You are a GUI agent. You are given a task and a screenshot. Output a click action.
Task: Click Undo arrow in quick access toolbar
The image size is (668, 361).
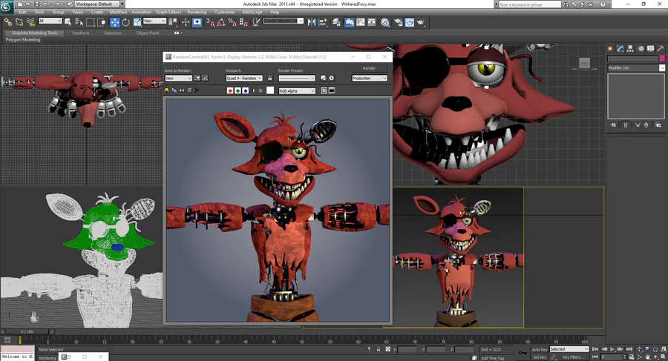(x=45, y=4)
